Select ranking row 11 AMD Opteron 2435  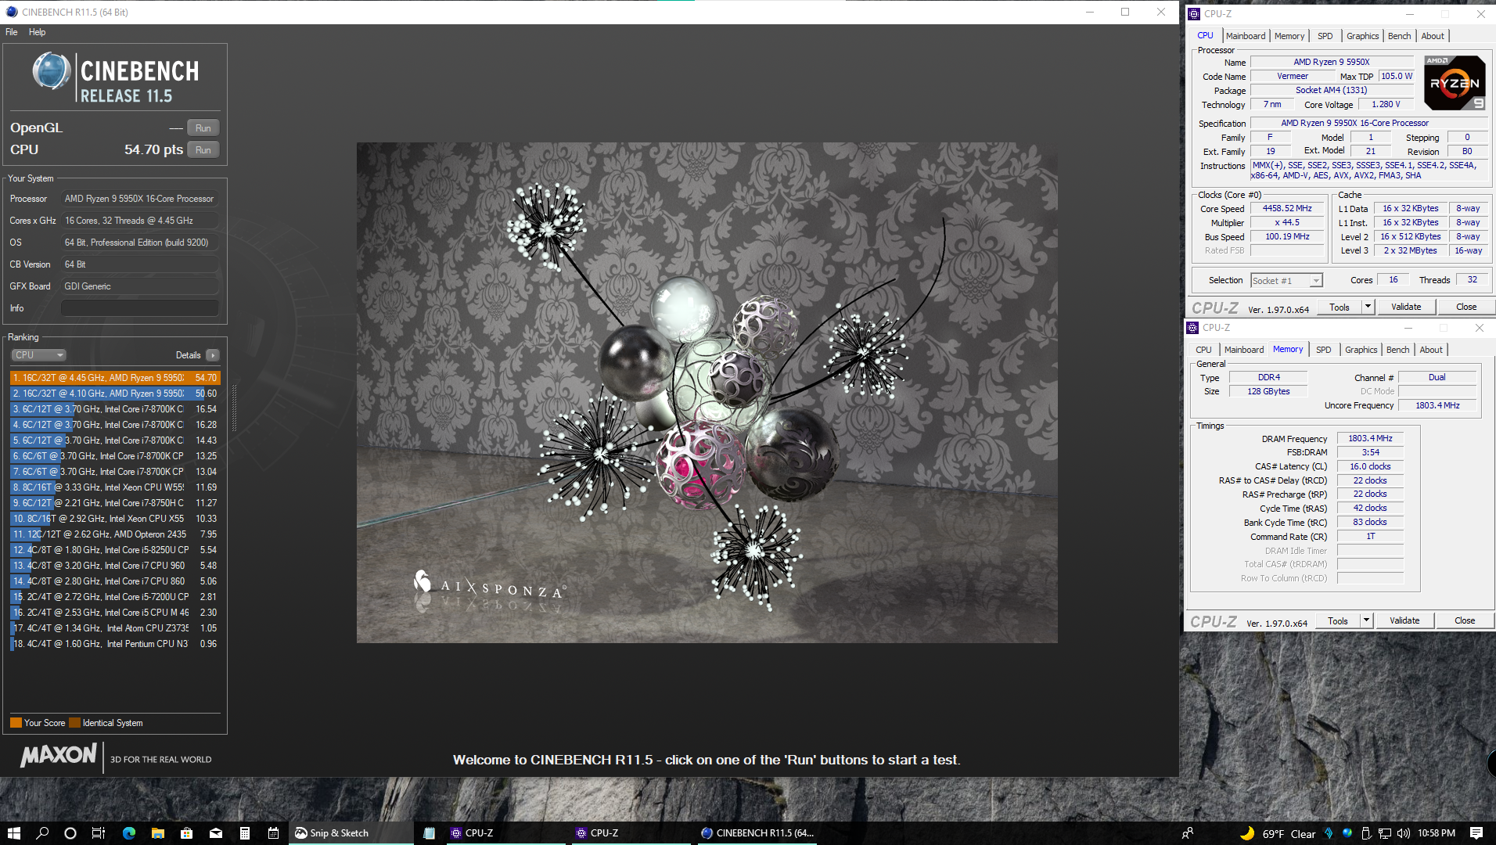[x=115, y=534]
